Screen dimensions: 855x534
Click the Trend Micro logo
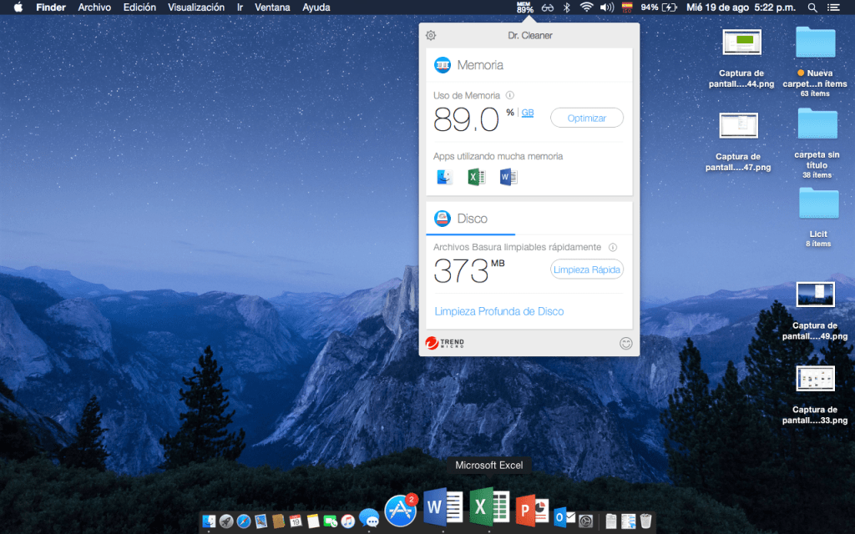444,343
